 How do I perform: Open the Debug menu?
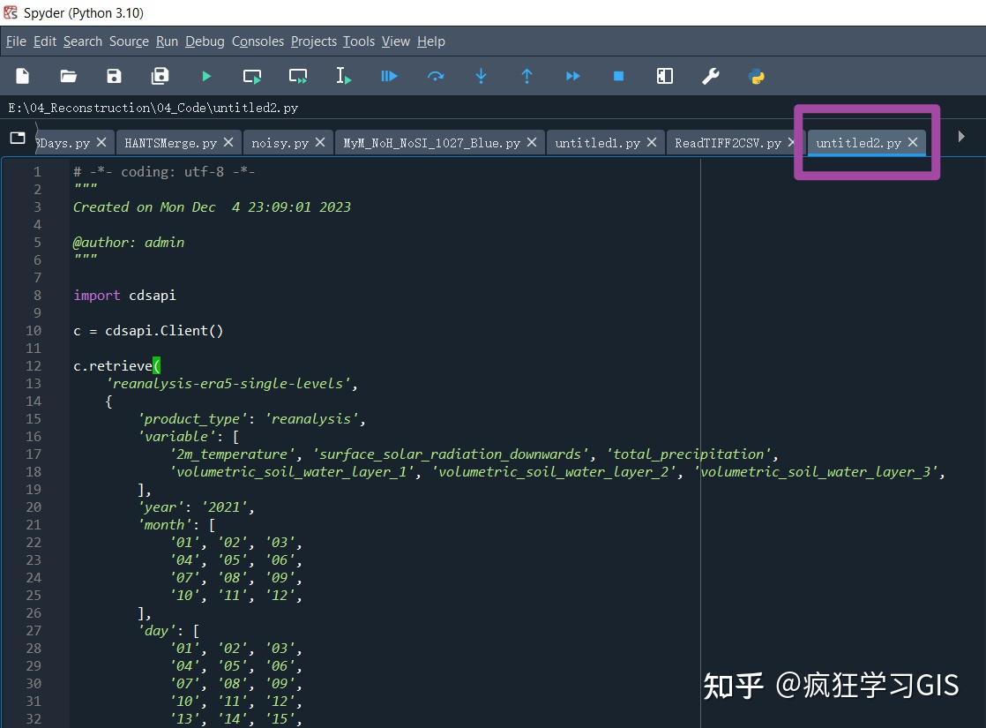point(205,41)
